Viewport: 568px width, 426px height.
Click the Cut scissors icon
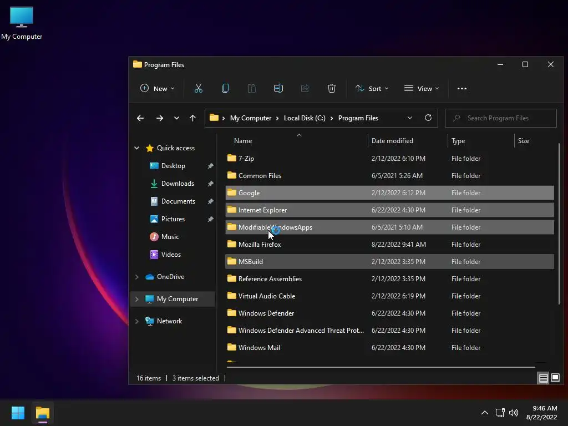click(x=199, y=88)
